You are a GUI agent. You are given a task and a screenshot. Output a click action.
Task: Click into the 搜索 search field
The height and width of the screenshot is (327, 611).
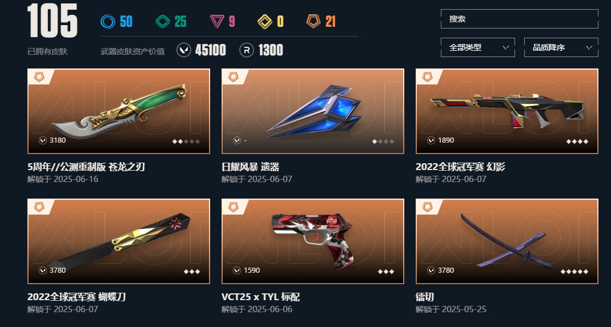point(520,19)
